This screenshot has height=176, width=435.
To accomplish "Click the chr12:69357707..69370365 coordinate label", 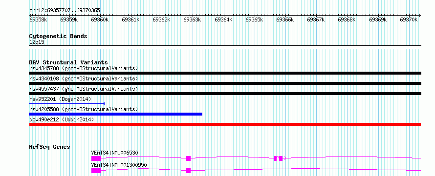I will (x=65, y=11).
